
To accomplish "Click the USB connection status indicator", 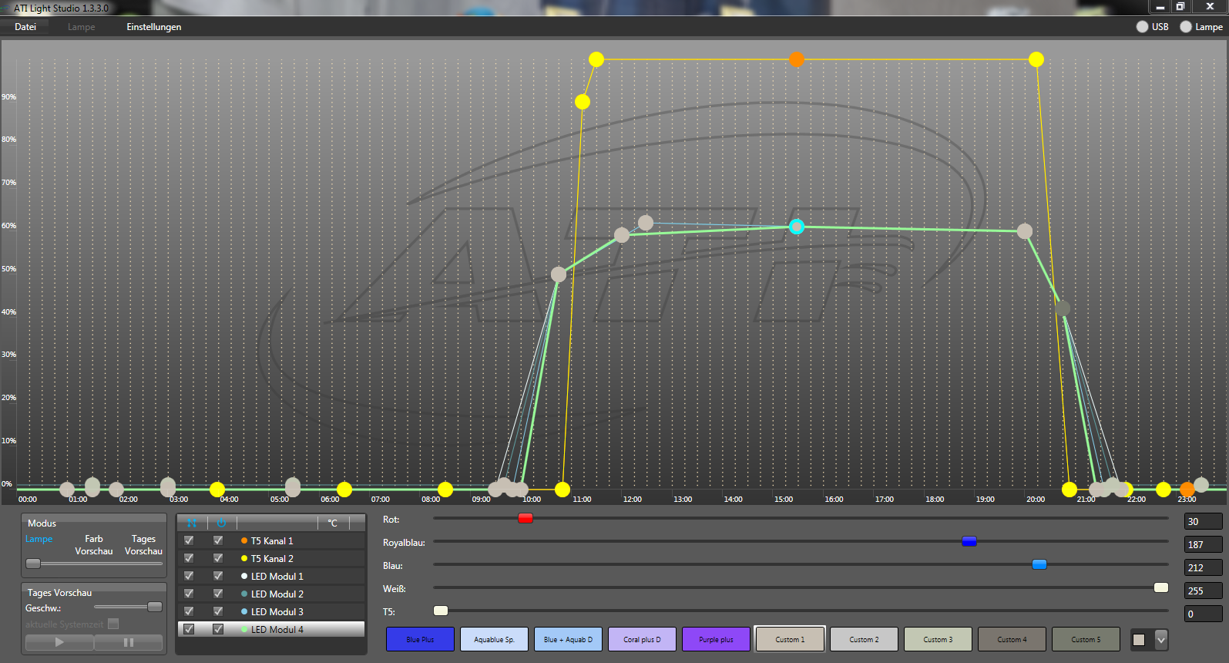I will [x=1142, y=27].
